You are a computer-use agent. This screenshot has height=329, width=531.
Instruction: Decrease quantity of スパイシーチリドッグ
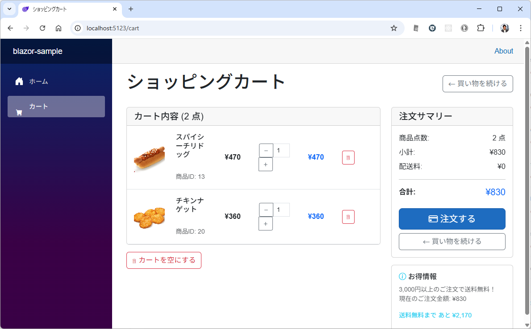coord(266,151)
